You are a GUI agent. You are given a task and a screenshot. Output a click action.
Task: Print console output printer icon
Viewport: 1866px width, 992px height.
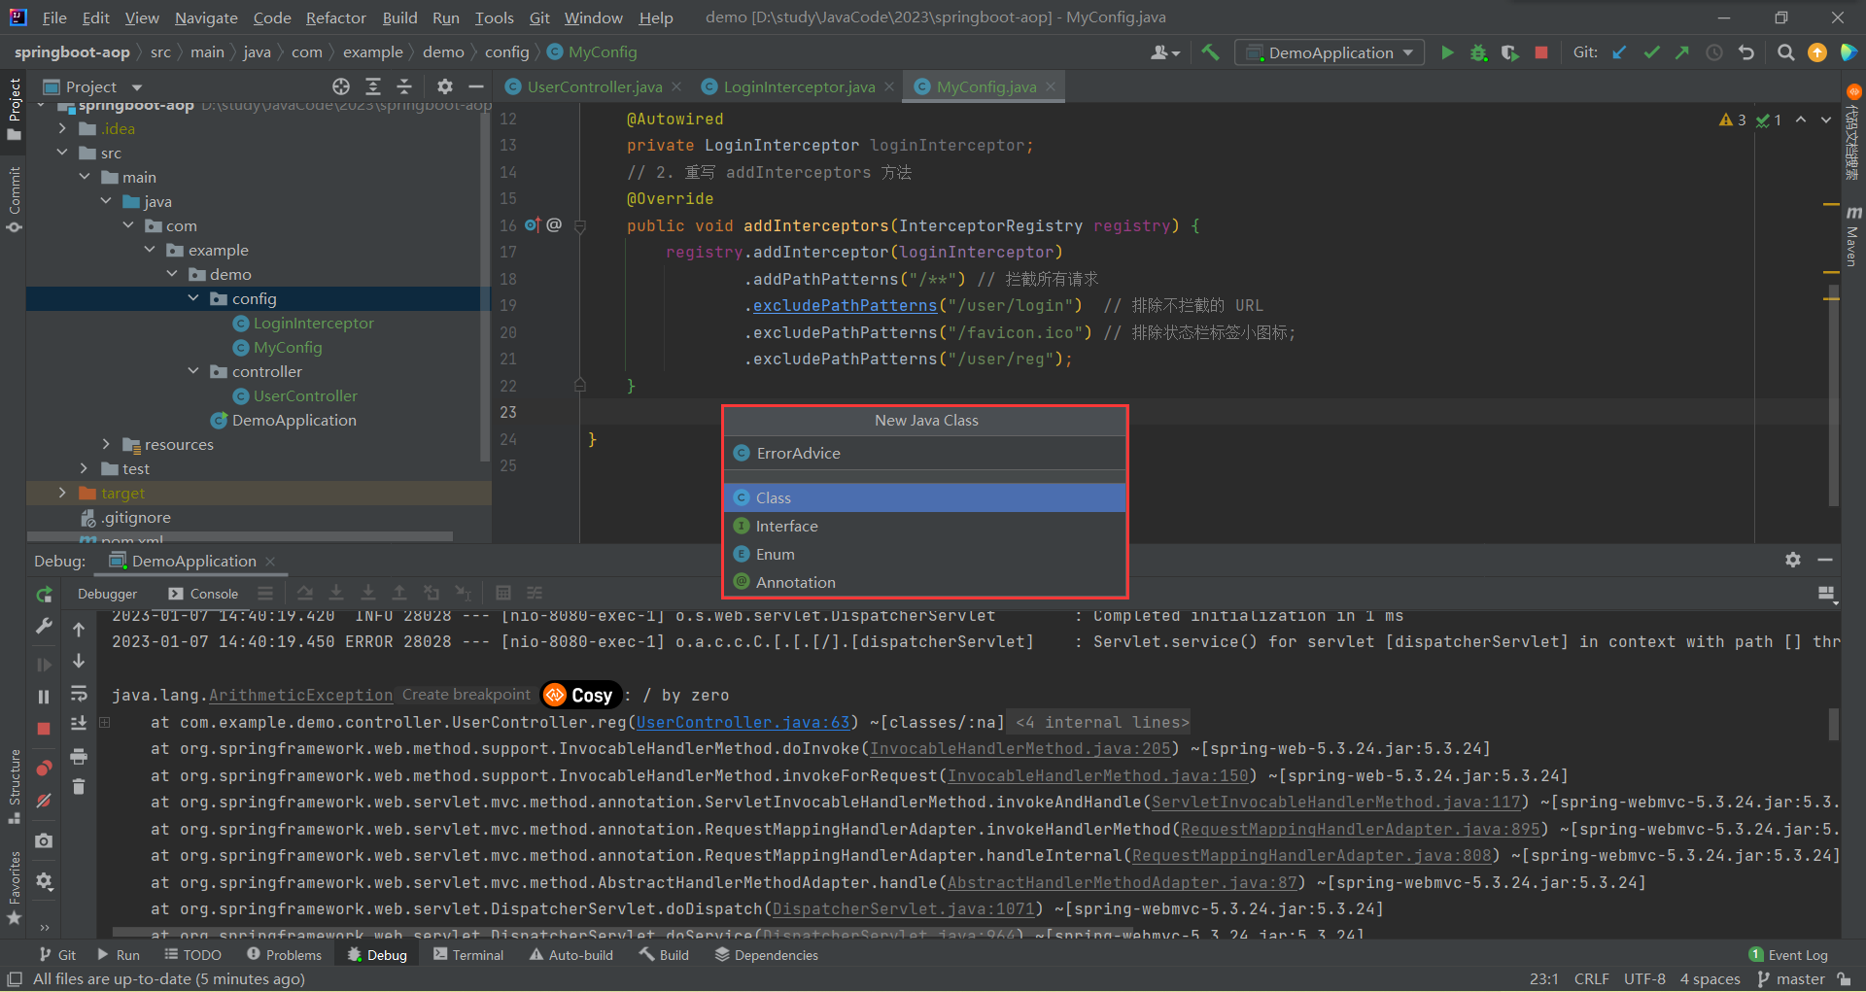click(79, 756)
